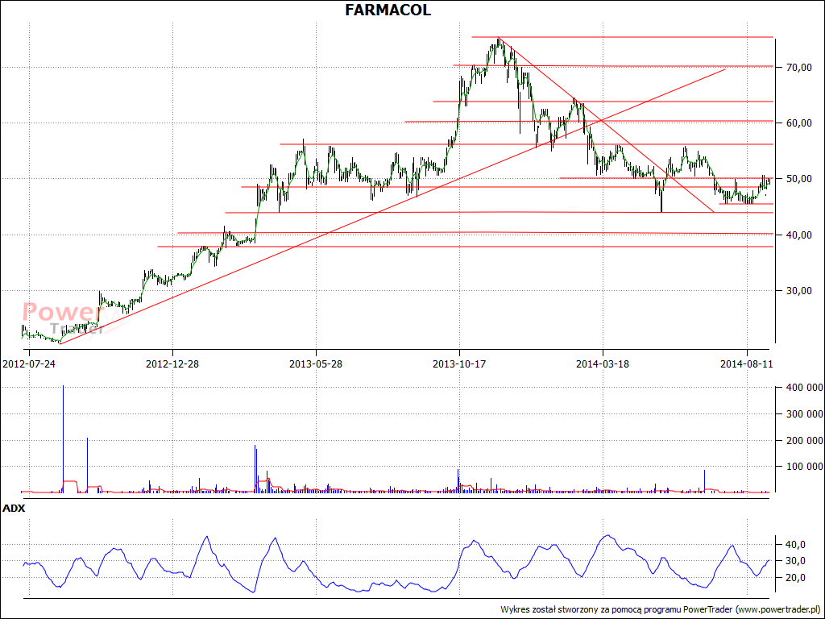
Task: Click the 30,0 ADX axis label
Action: point(794,561)
